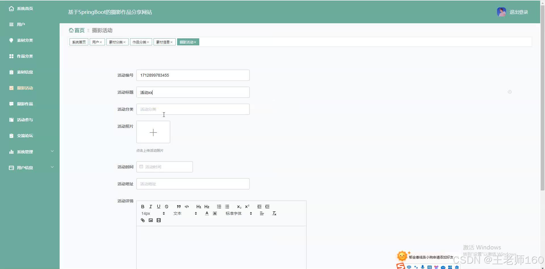The image size is (545, 269).
Task: Clear text formatting
Action: point(274,213)
